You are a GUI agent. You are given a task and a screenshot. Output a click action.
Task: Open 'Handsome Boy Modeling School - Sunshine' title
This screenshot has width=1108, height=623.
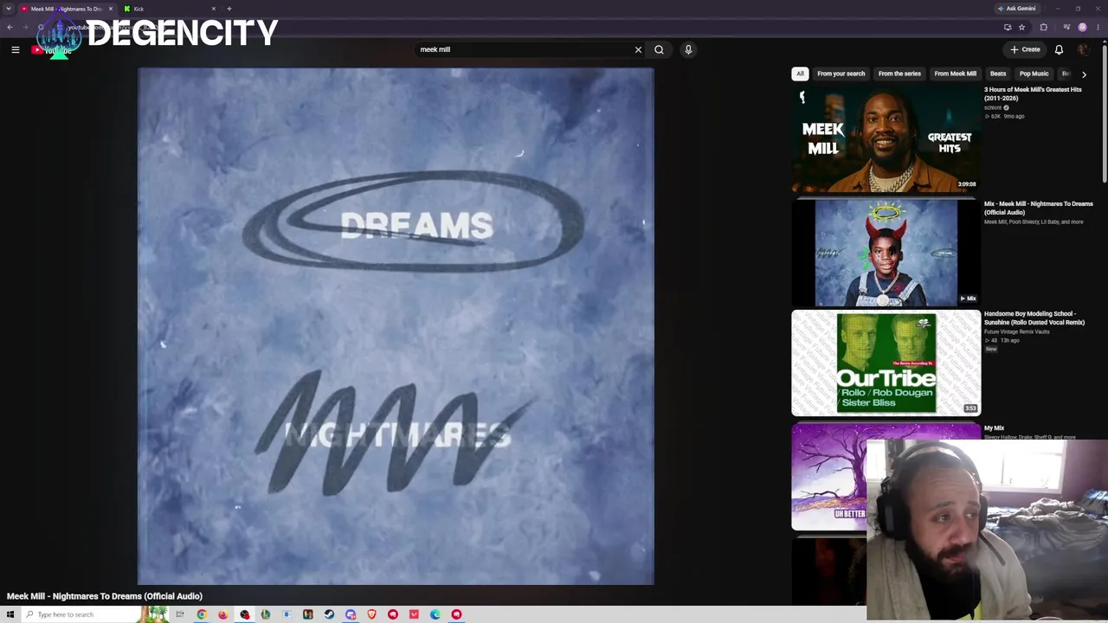(x=1034, y=318)
